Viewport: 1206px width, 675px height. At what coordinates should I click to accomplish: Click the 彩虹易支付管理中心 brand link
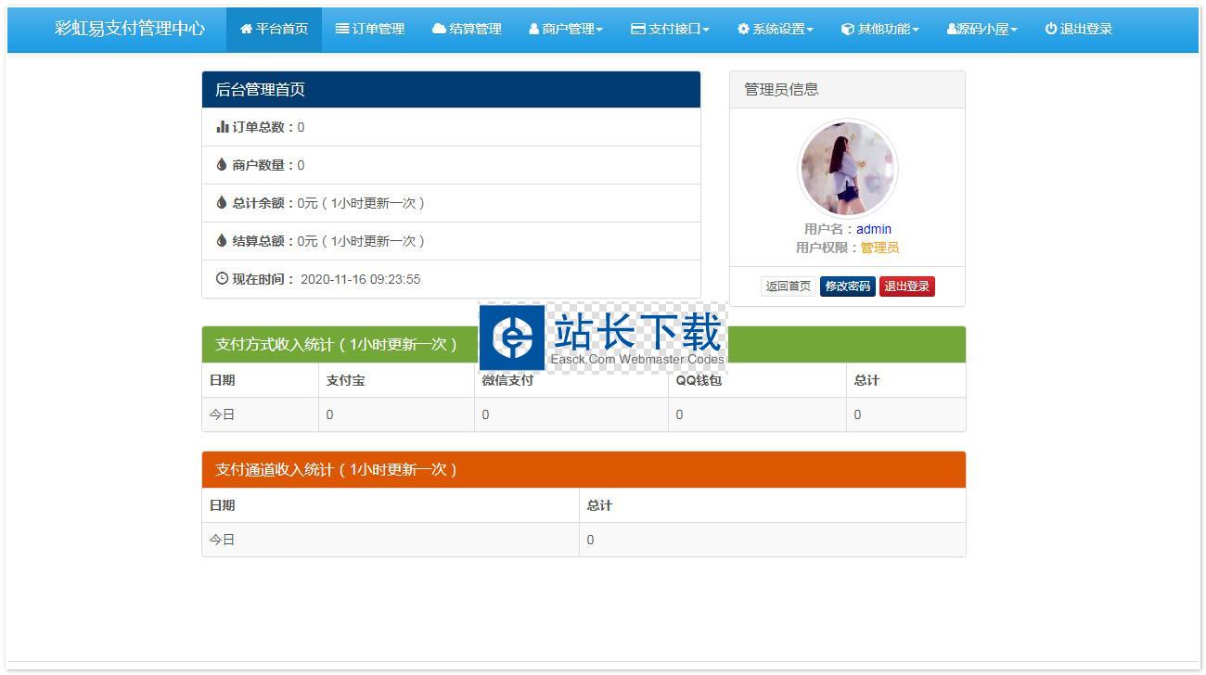click(130, 29)
